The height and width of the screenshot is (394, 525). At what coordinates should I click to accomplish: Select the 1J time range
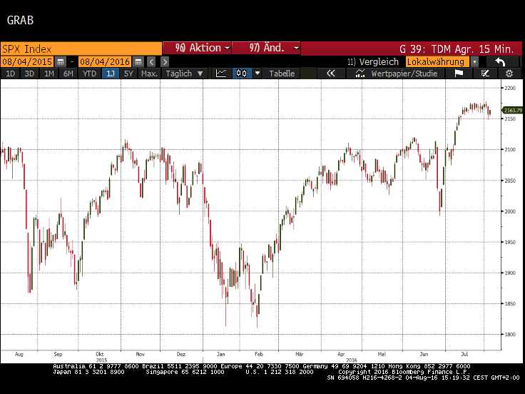[x=110, y=74]
